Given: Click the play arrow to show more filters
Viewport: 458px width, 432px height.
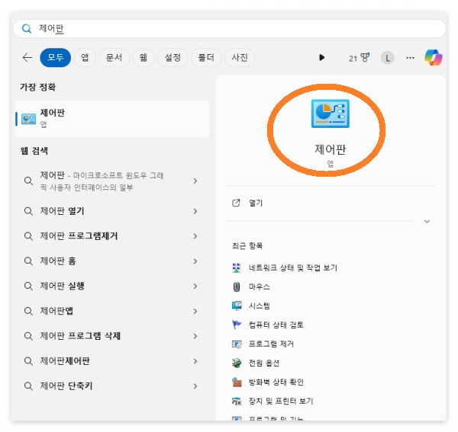Looking at the screenshot, I should 321,57.
